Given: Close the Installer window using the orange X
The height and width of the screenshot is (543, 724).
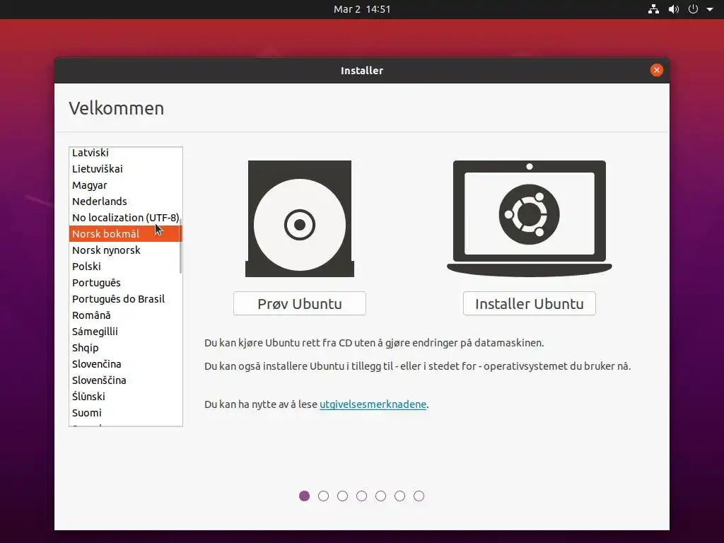Looking at the screenshot, I should [x=657, y=70].
